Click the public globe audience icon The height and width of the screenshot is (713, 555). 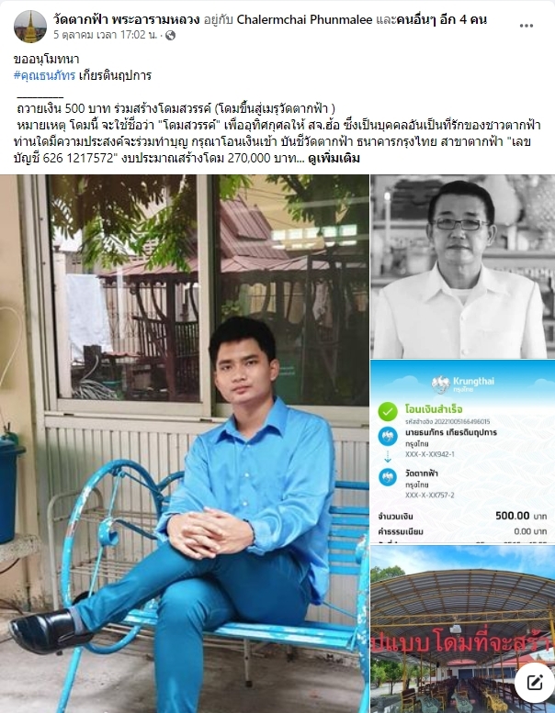(x=170, y=36)
